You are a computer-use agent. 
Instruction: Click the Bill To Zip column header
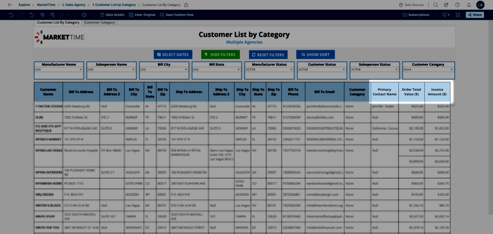[x=163, y=92]
